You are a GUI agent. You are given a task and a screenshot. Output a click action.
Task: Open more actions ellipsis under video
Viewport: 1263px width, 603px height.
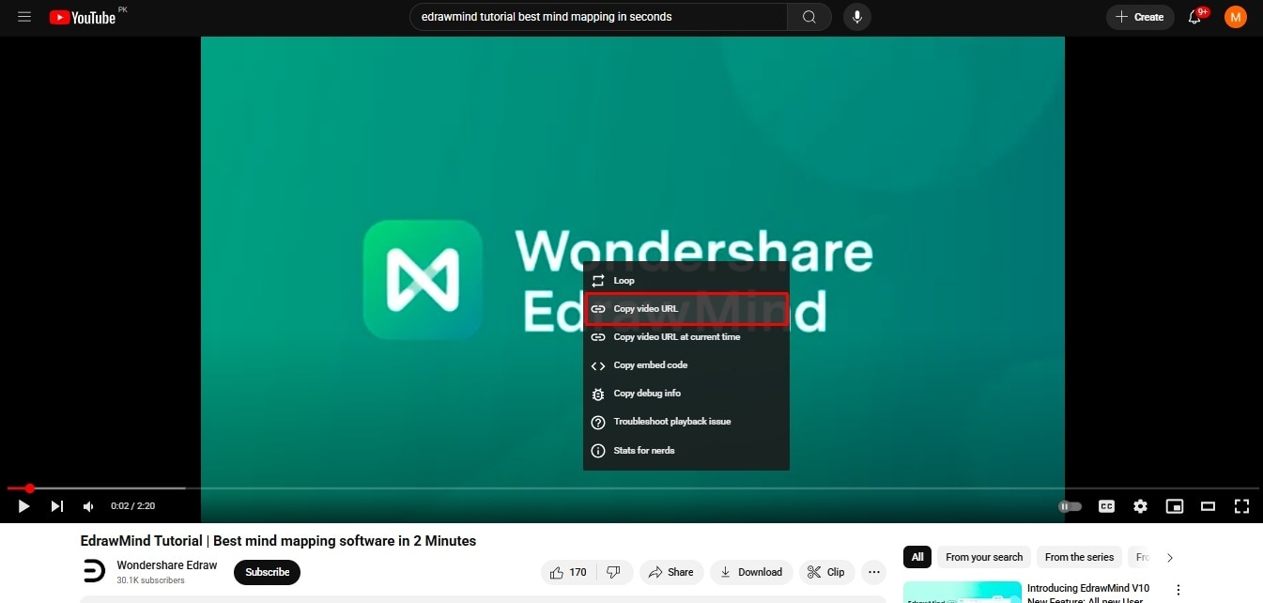click(x=874, y=572)
